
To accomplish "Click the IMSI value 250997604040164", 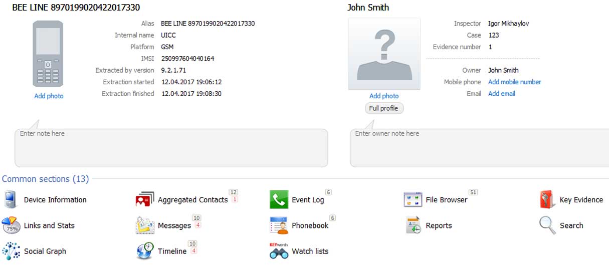I will point(187,59).
